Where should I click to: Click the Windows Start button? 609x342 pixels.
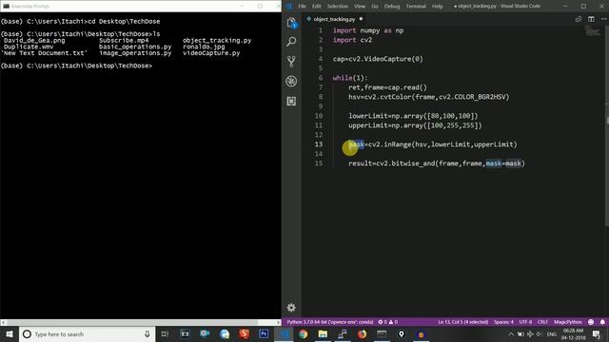pos(10,333)
